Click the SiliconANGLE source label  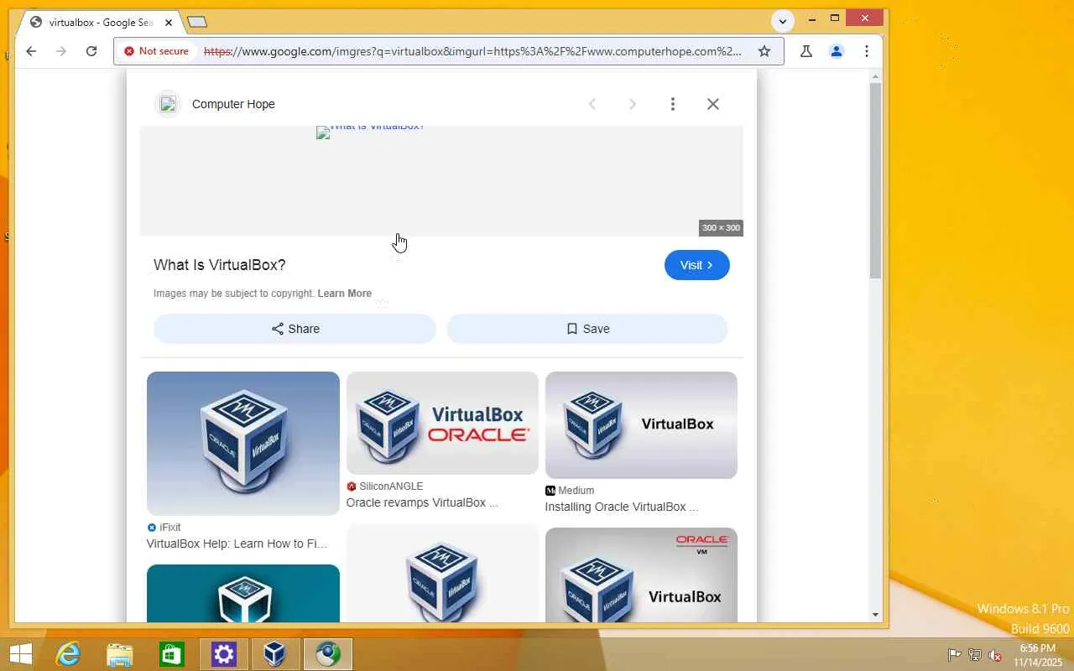[x=391, y=486]
